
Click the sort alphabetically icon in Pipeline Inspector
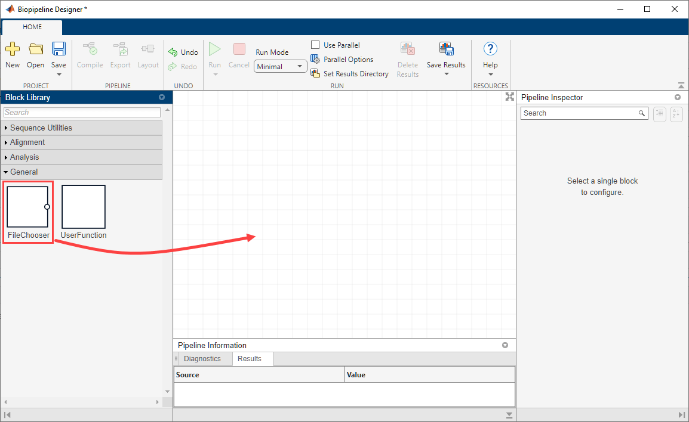coord(676,114)
